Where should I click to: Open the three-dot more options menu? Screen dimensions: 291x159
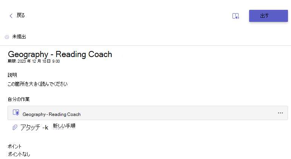point(280,113)
